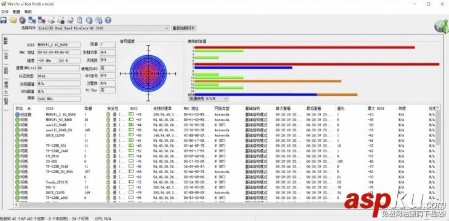Click the signal bar icon in the newifi_564B row
449x221 pixels.
(x=131, y=125)
